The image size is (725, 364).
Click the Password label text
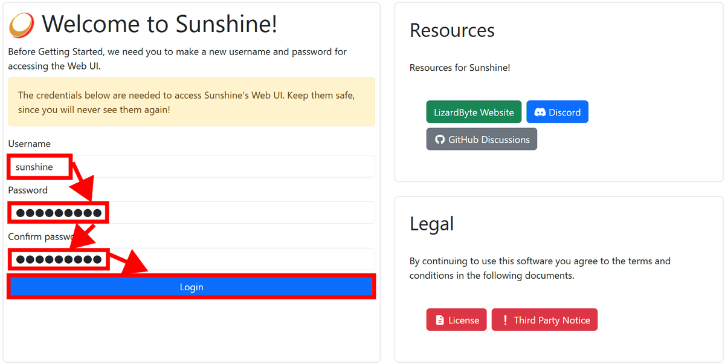(28, 190)
